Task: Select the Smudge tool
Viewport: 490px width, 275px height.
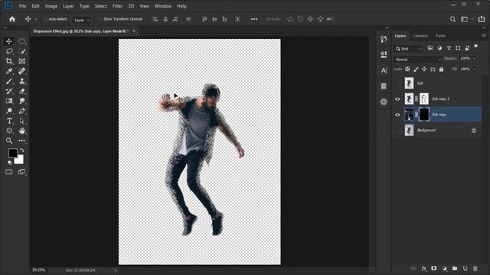Action: [21, 101]
